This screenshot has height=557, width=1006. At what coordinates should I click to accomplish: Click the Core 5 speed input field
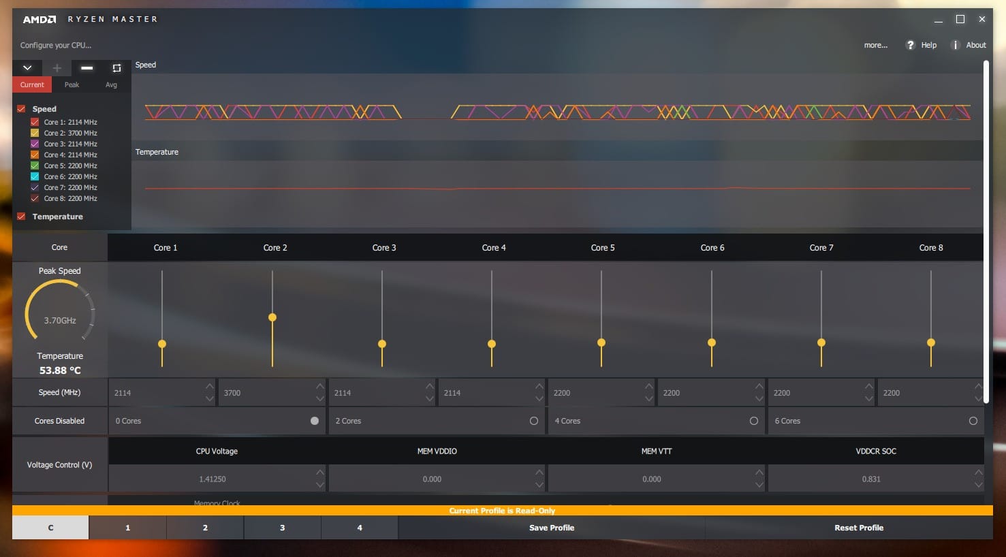(x=596, y=393)
